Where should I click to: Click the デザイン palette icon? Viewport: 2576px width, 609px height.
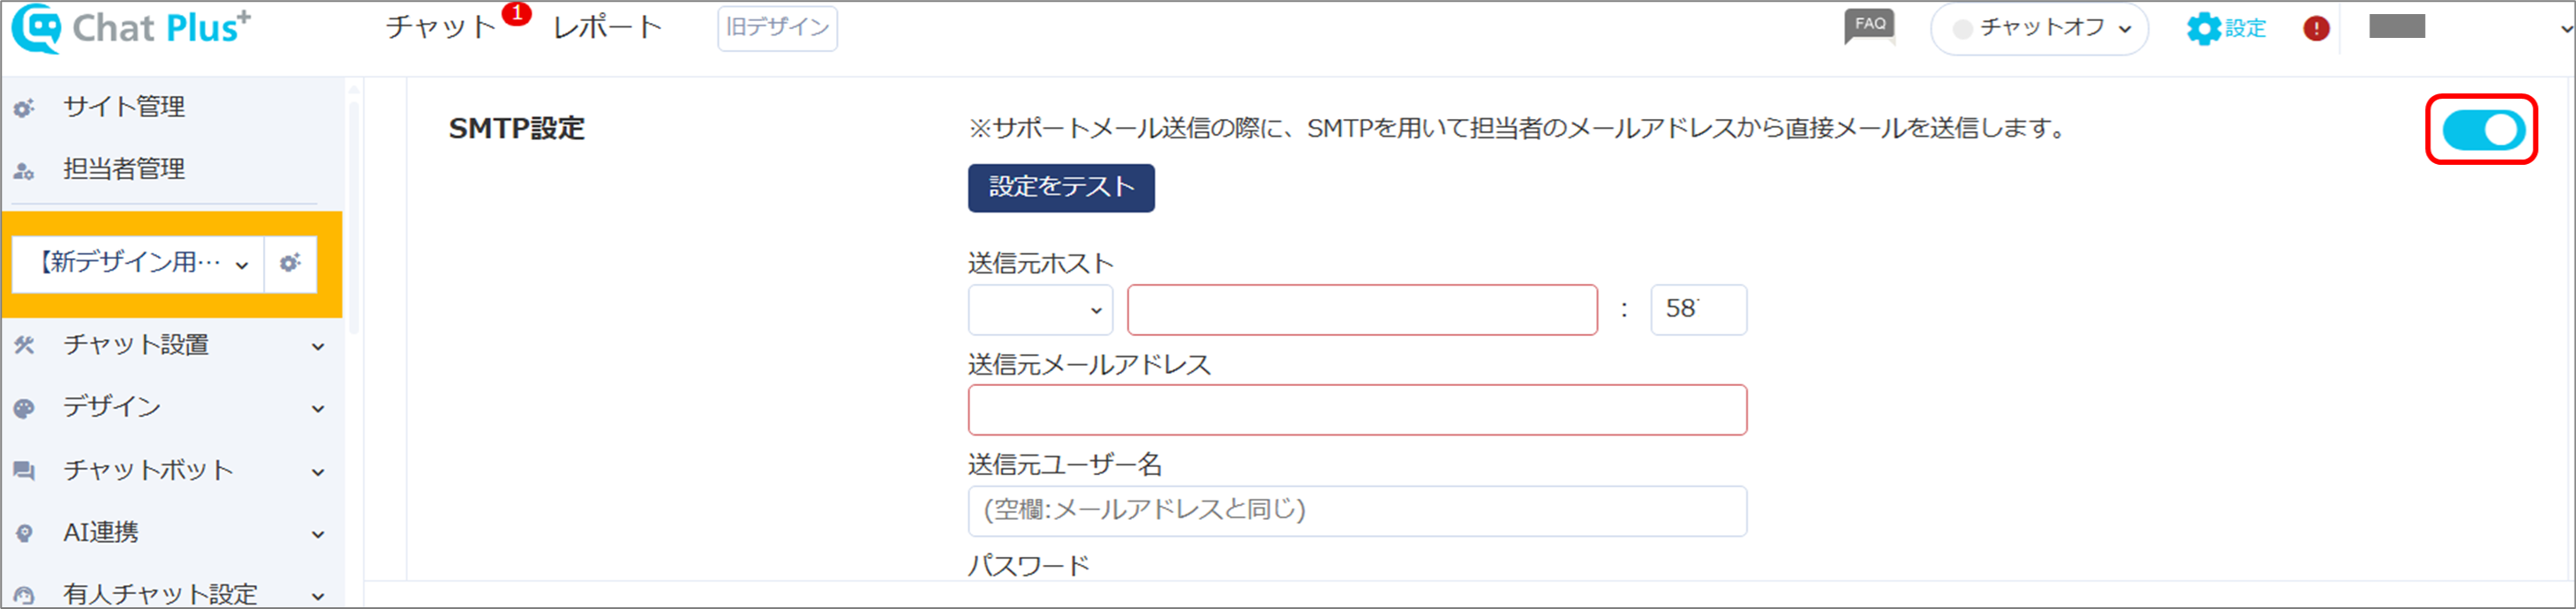pyautogui.click(x=24, y=408)
